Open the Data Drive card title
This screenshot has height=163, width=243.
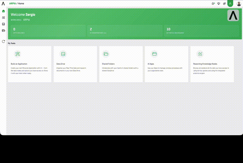pyautogui.click(x=60, y=64)
